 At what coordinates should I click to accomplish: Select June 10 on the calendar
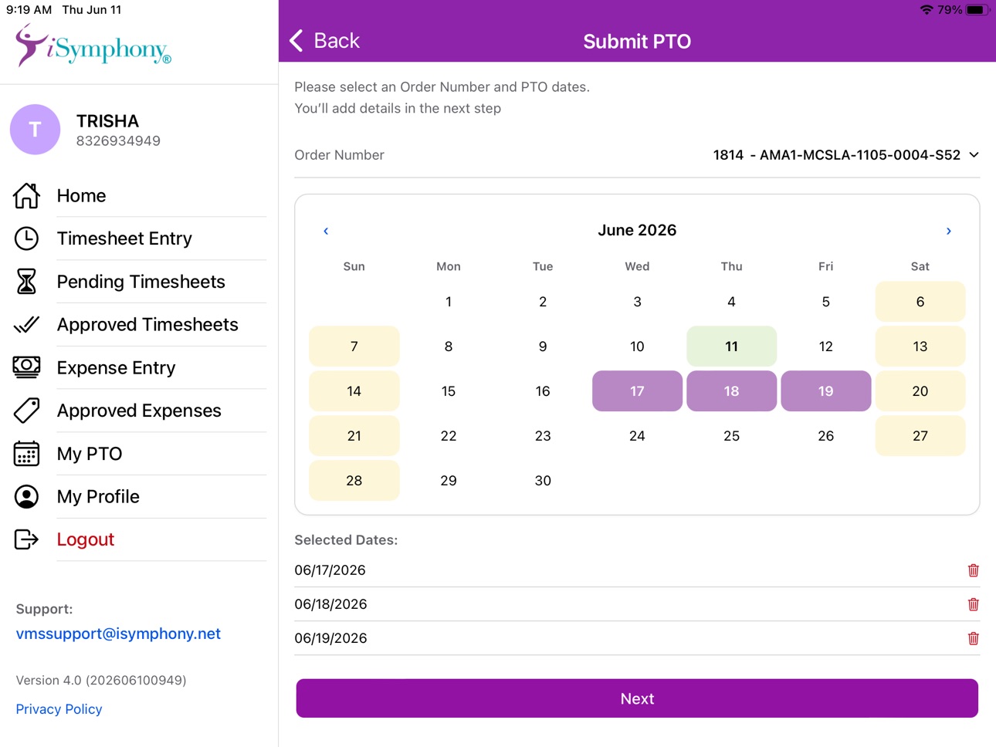click(637, 346)
